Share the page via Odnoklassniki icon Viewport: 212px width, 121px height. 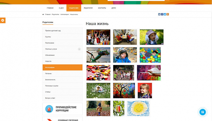pyautogui.click(x=168, y=14)
